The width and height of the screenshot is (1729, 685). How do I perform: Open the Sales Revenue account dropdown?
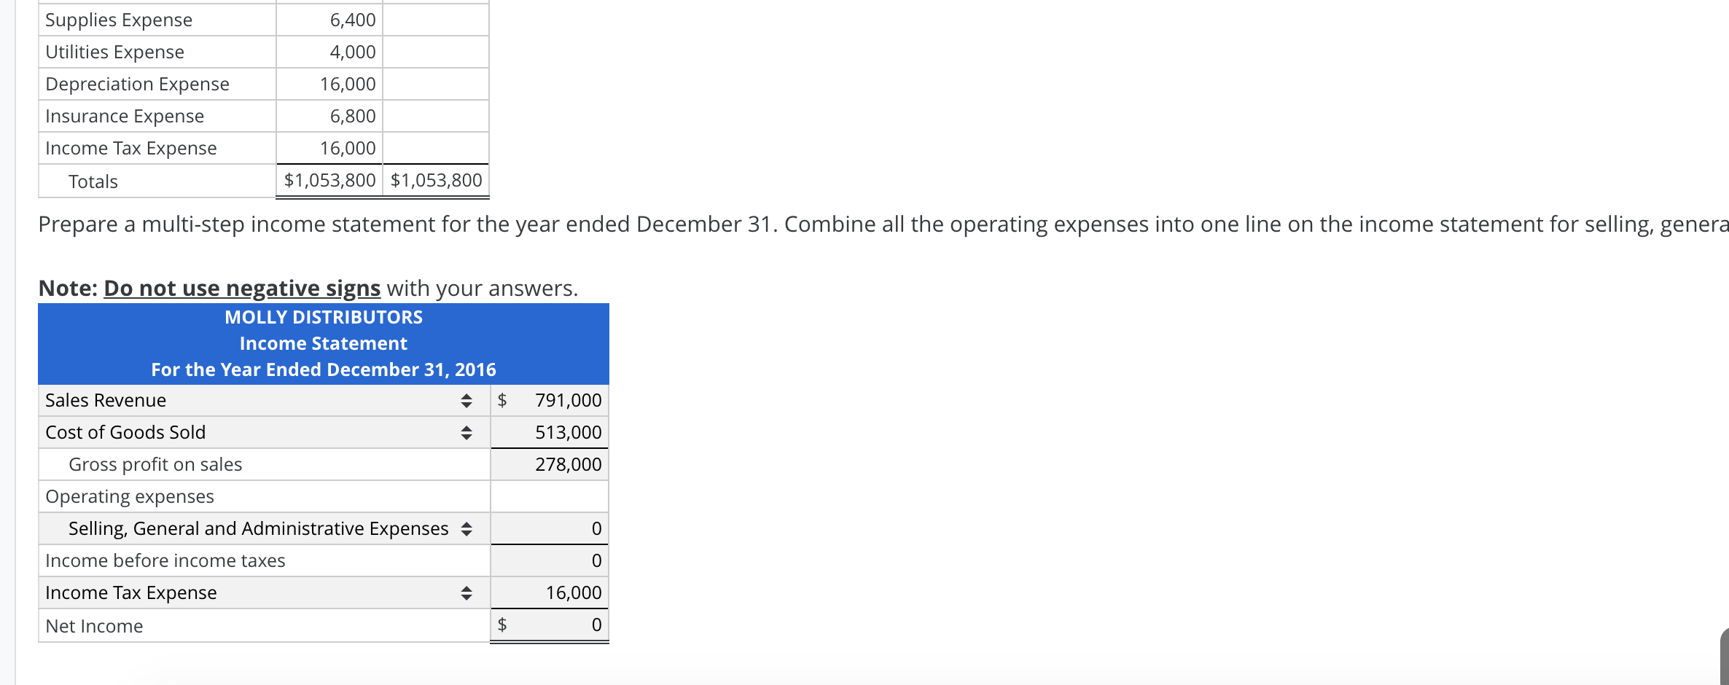tap(467, 401)
